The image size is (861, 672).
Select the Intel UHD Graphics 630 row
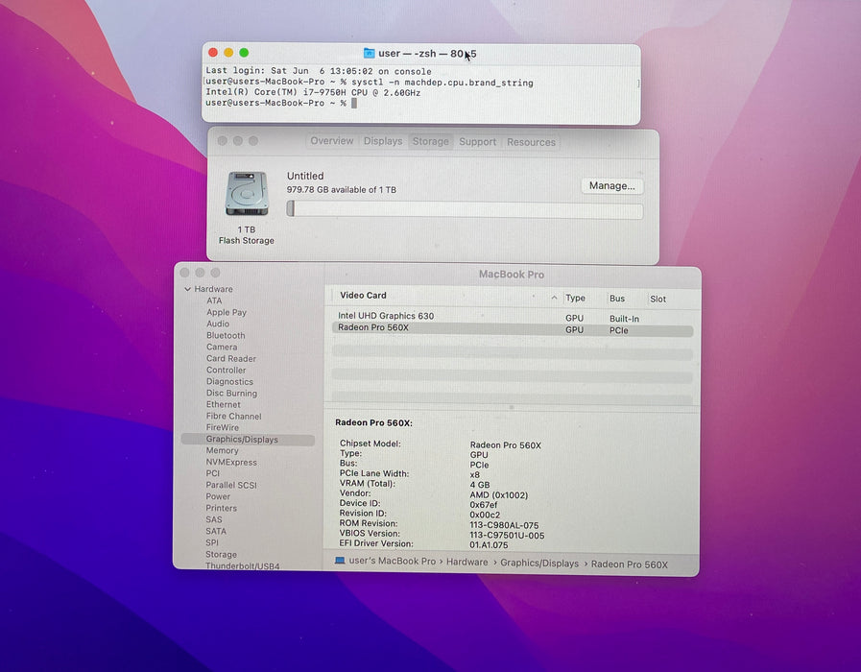tap(513, 316)
